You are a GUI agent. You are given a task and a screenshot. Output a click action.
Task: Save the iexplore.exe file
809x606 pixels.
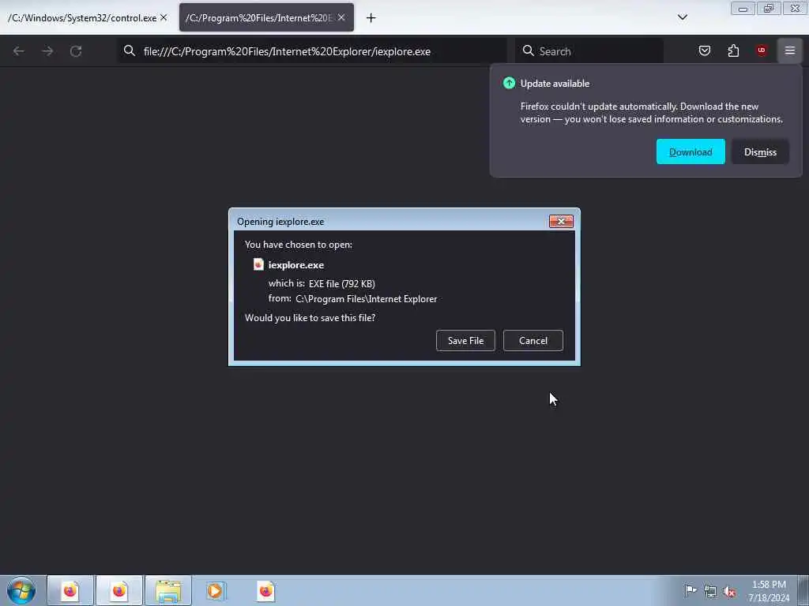pyautogui.click(x=465, y=341)
